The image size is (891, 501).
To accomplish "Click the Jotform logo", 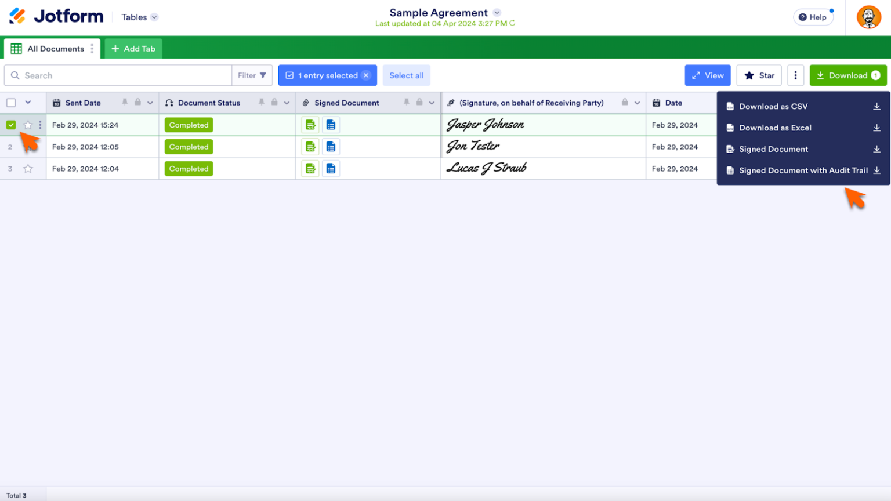I will click(56, 17).
